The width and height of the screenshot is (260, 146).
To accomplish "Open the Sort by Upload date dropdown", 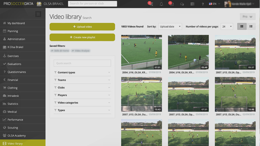I will click(170, 26).
